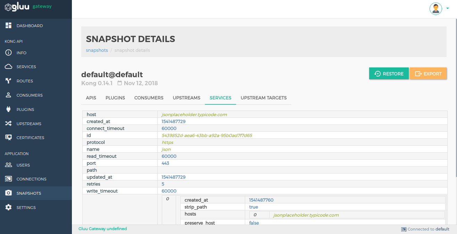Expand the user avatar dropdown arrow
The image size is (457, 234).
click(448, 9)
